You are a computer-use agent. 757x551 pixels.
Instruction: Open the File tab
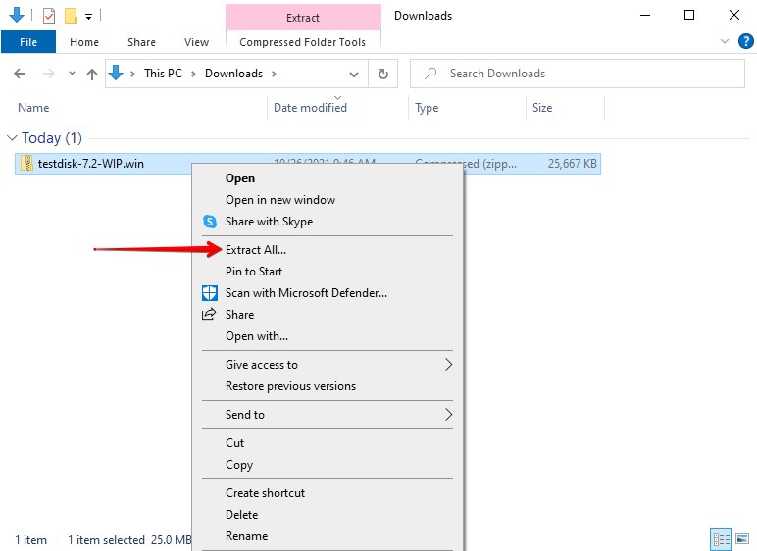[28, 42]
